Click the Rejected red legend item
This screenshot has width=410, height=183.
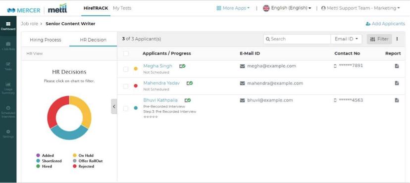click(83, 166)
